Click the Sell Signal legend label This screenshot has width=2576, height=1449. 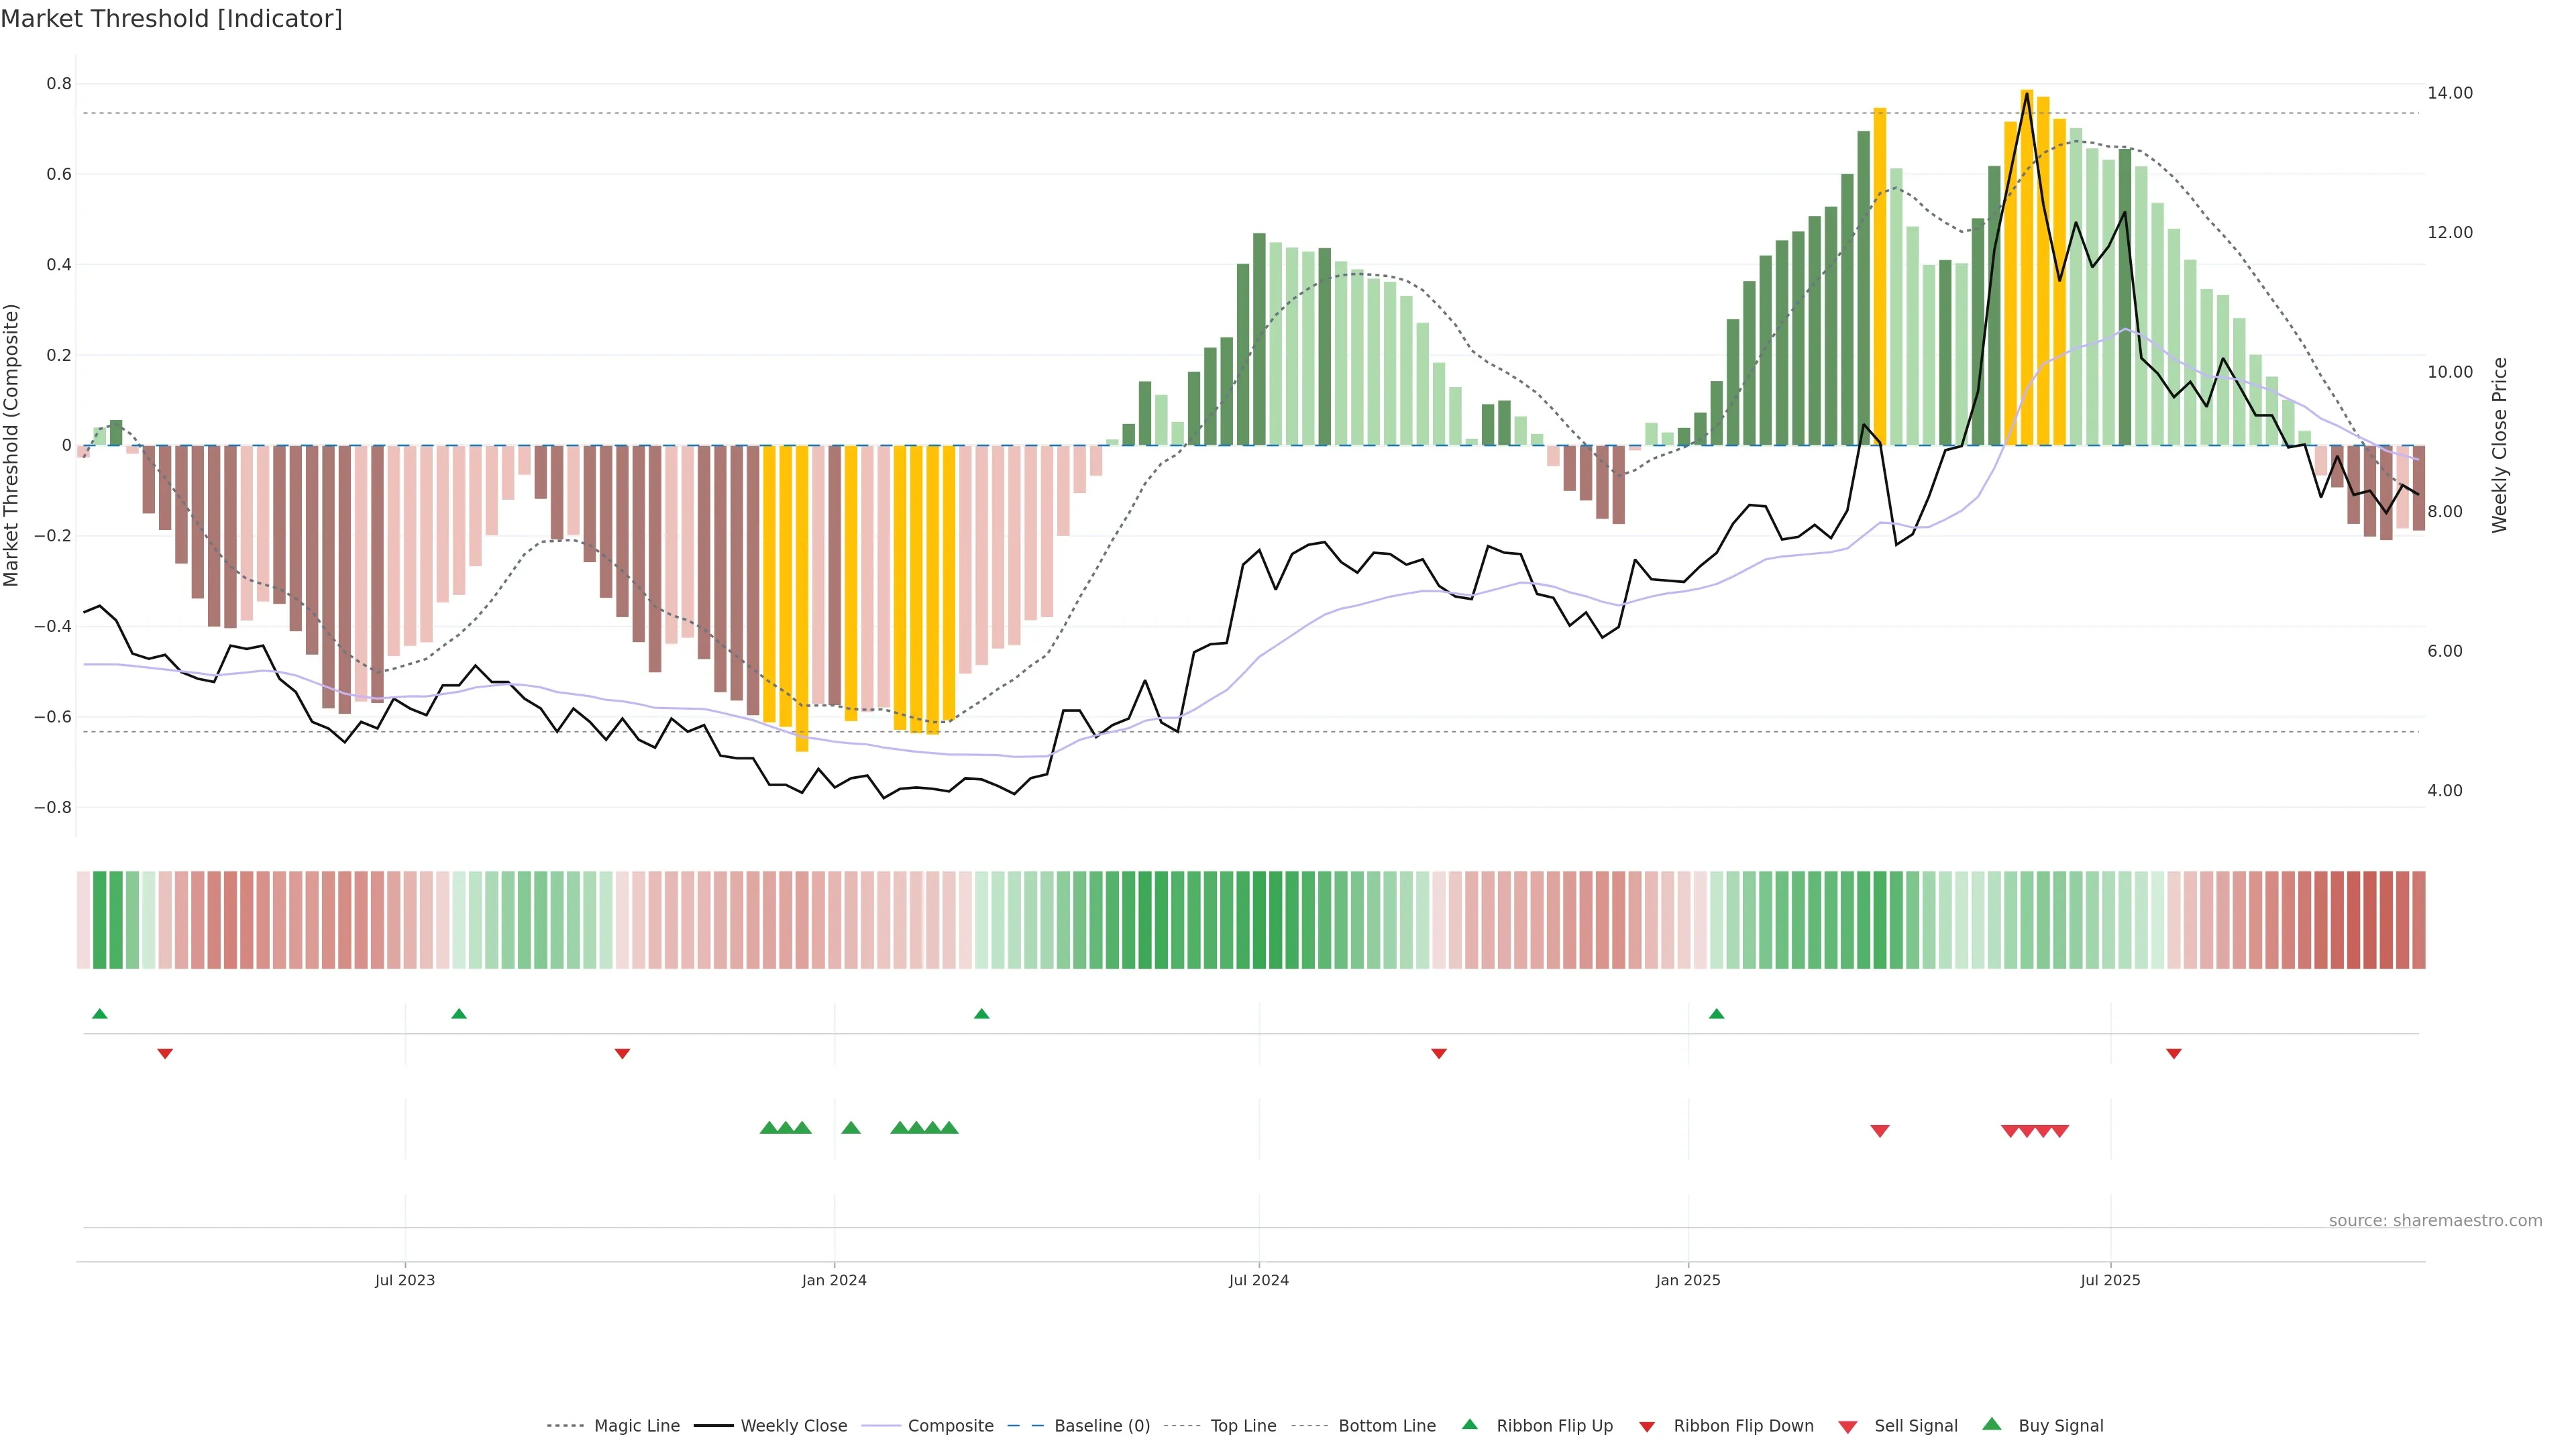point(1915,1426)
